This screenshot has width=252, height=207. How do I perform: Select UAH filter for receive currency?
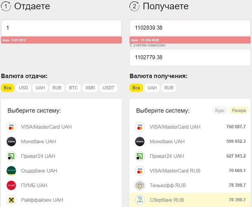tap(152, 88)
